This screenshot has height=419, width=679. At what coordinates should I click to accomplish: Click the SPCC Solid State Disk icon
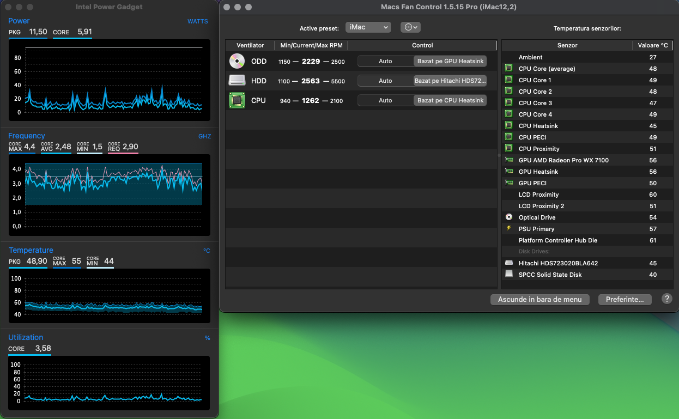509,275
